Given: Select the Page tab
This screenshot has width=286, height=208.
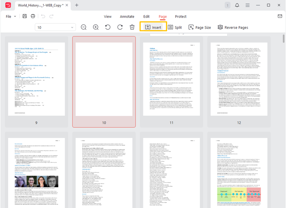Looking at the screenshot, I should point(163,17).
